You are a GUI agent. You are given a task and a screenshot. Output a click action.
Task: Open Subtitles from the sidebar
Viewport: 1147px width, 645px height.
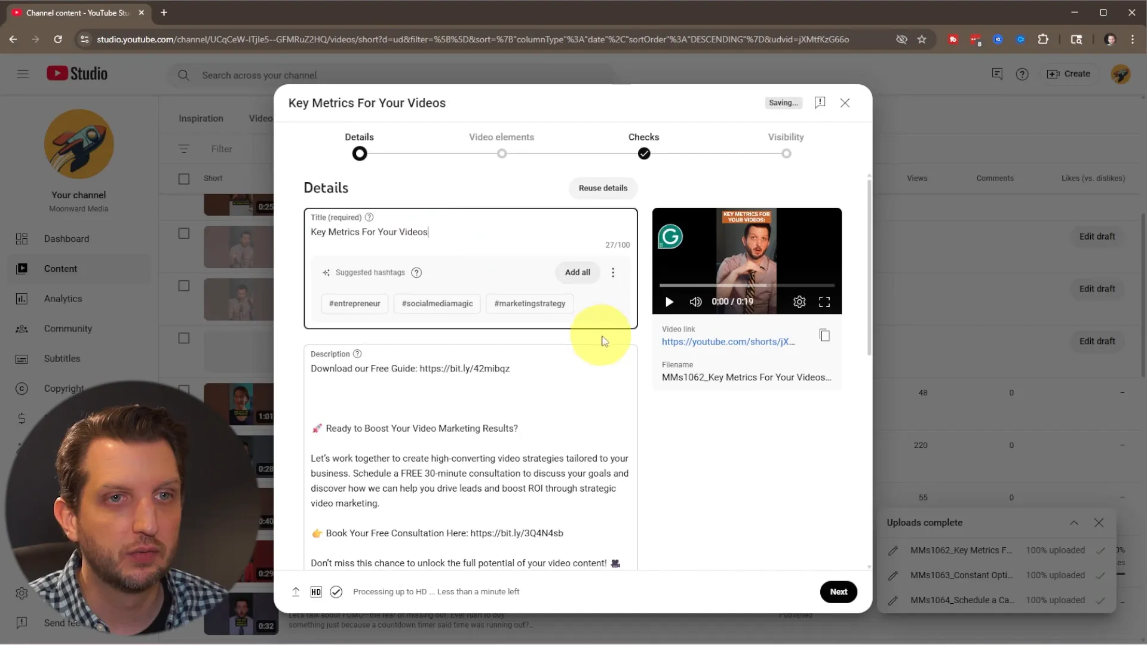point(62,358)
